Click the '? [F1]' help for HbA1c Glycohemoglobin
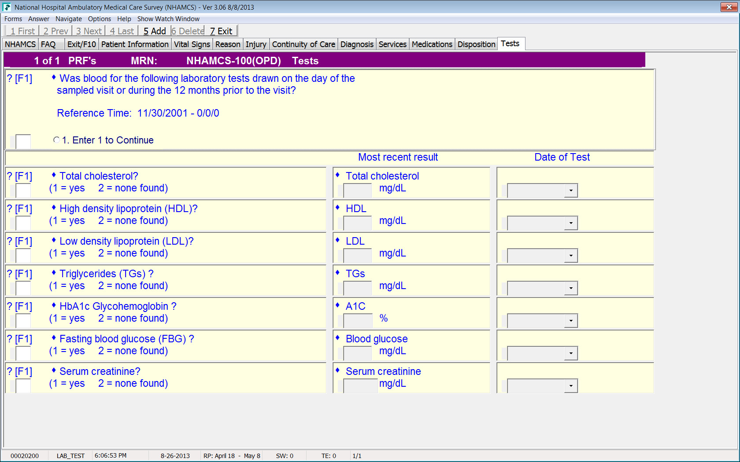This screenshot has width=740, height=462. coord(20,306)
